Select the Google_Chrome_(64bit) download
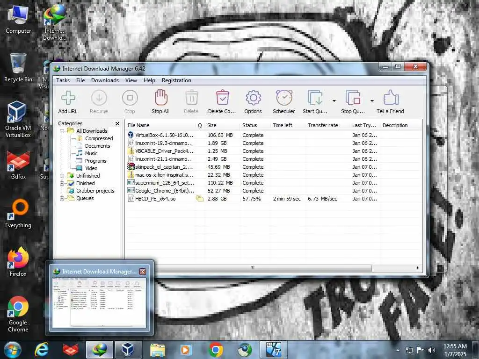Screen dimensions: 479x359 click(x=273, y=191)
